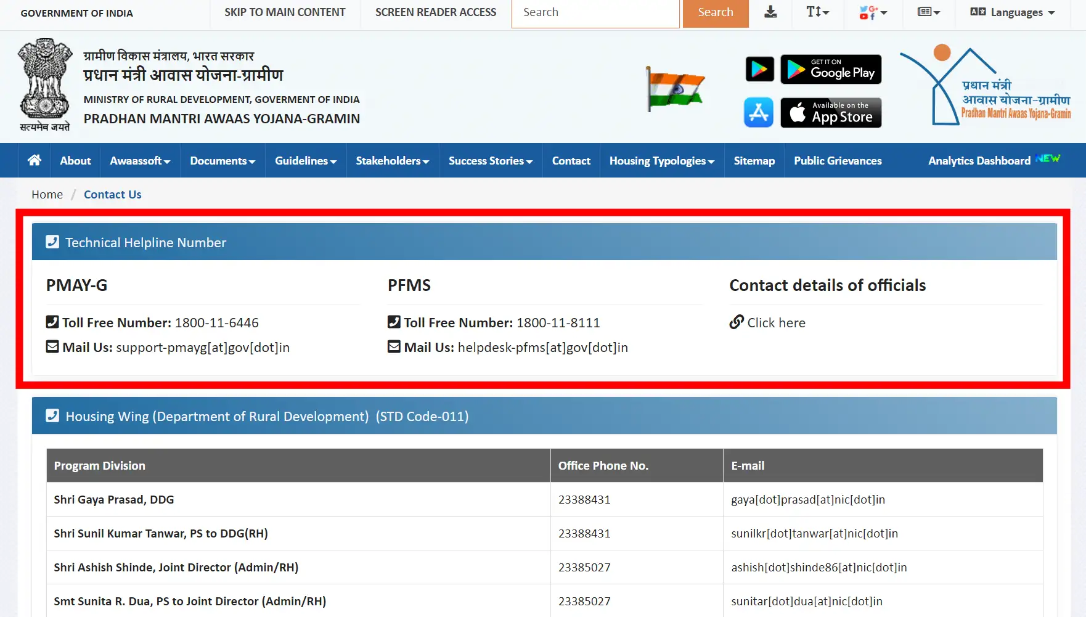Viewport: 1086px width, 617px height.
Task: Expand the Documents menu
Action: point(223,160)
